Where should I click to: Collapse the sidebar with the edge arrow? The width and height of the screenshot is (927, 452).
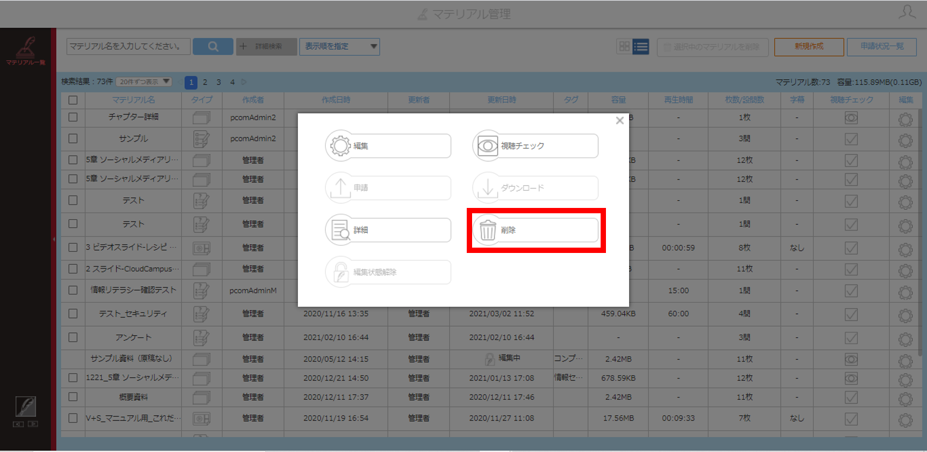point(54,239)
